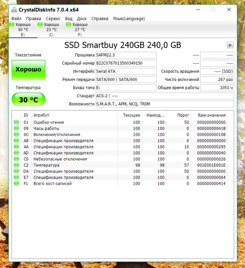Image resolution: width=245 pixels, height=268 pixels.
Task: Open the Правка menu
Action: point(34,18)
